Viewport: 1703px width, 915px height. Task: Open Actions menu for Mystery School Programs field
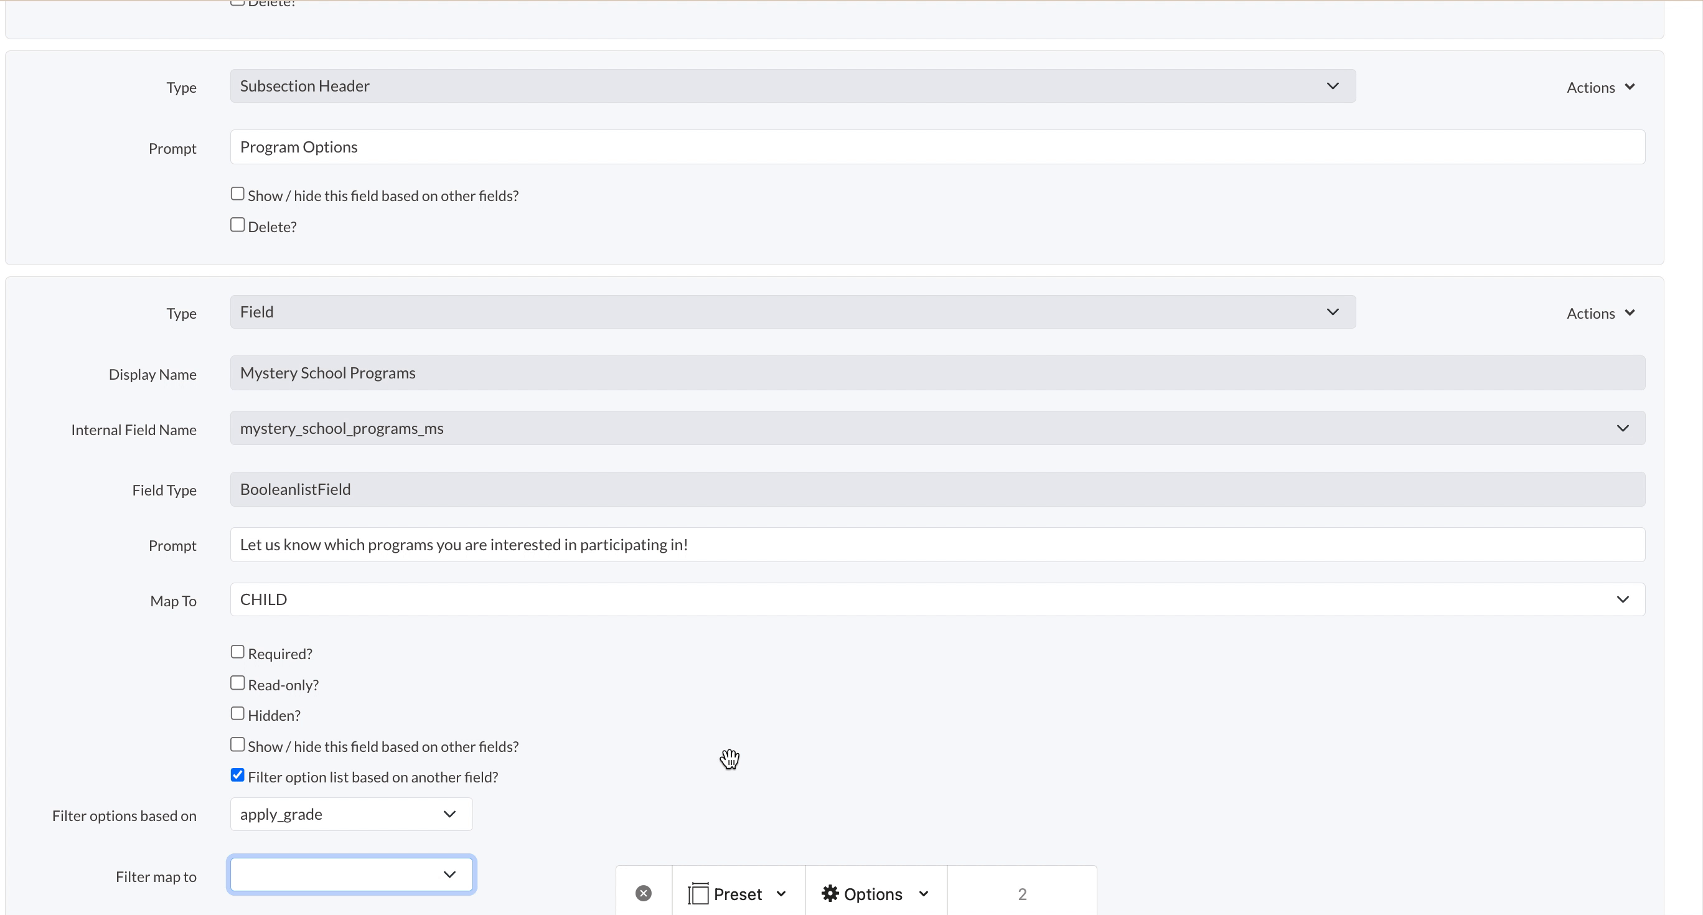pyautogui.click(x=1600, y=313)
